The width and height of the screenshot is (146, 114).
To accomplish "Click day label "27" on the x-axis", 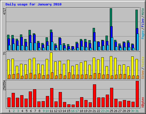I will (120, 111).
